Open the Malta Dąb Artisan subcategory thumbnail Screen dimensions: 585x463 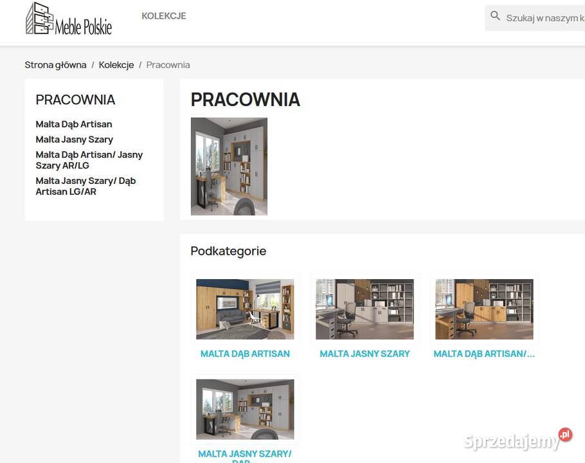[245, 309]
